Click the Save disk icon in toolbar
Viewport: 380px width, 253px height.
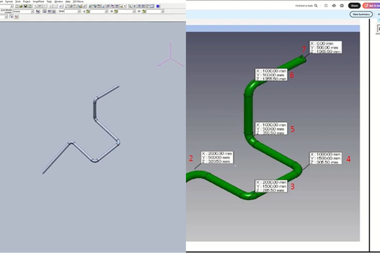pyautogui.click(x=24, y=6)
